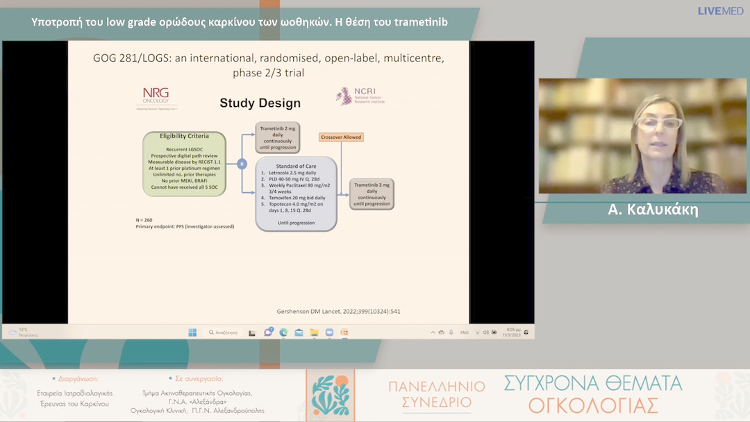This screenshot has width=750, height=422.
Task: Click the LIVEMED logo
Action: 720,11
